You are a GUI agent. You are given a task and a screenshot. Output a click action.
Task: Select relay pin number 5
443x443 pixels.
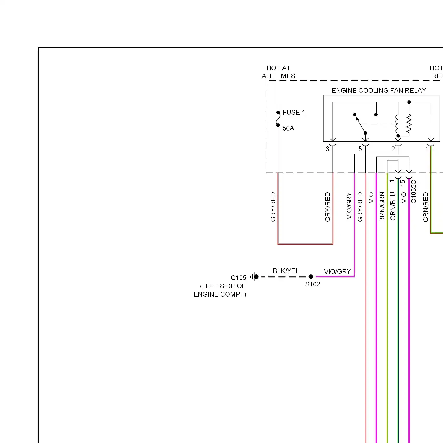pyautogui.click(x=360, y=149)
